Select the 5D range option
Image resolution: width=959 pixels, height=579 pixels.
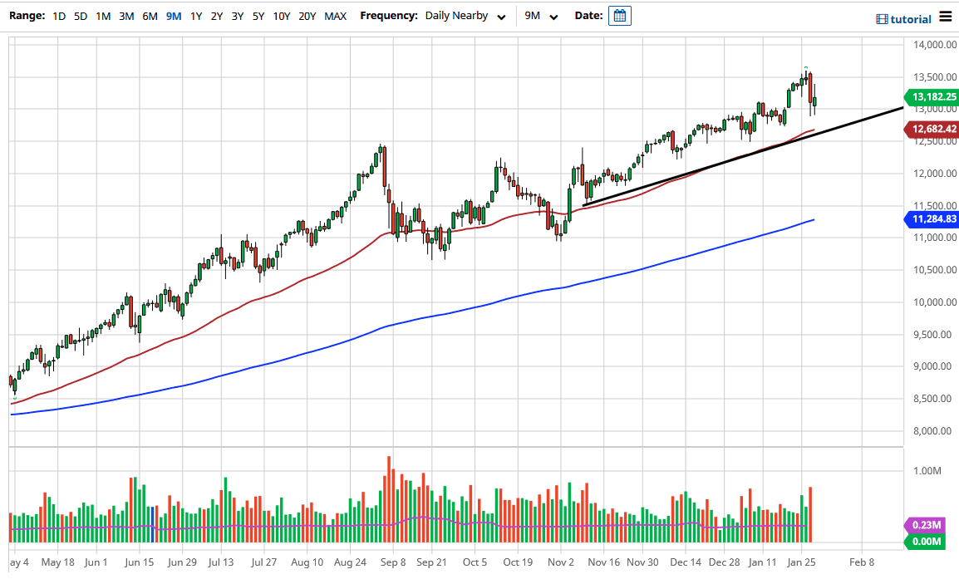coord(80,15)
